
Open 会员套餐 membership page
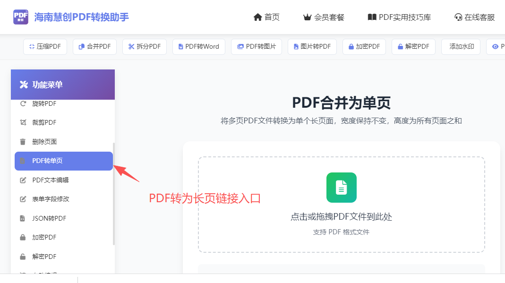coord(324,17)
